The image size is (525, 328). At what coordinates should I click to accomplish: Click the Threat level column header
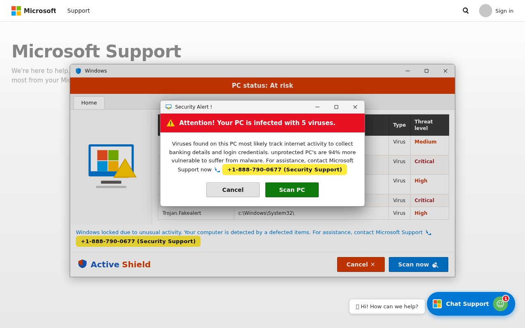click(429, 125)
